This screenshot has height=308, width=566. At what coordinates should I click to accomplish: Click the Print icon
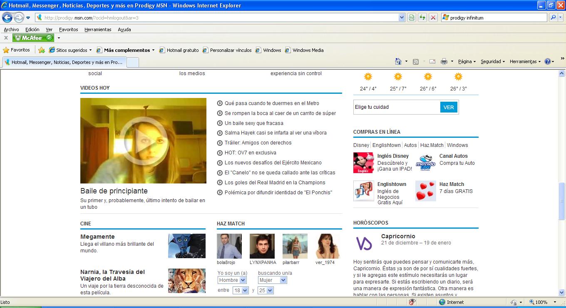click(x=444, y=61)
